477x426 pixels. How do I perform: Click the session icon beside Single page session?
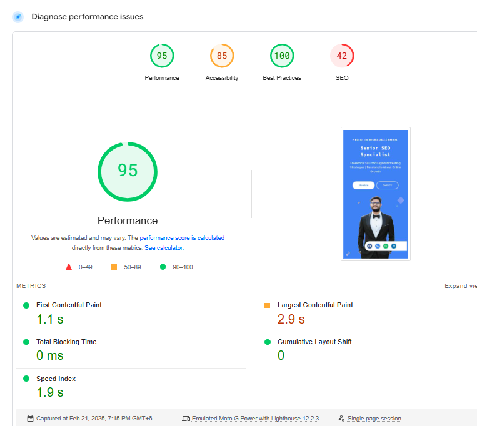tap(341, 419)
